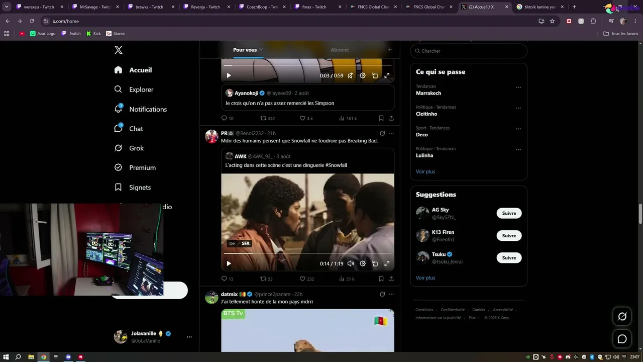Follow AG Sky

[509, 213]
